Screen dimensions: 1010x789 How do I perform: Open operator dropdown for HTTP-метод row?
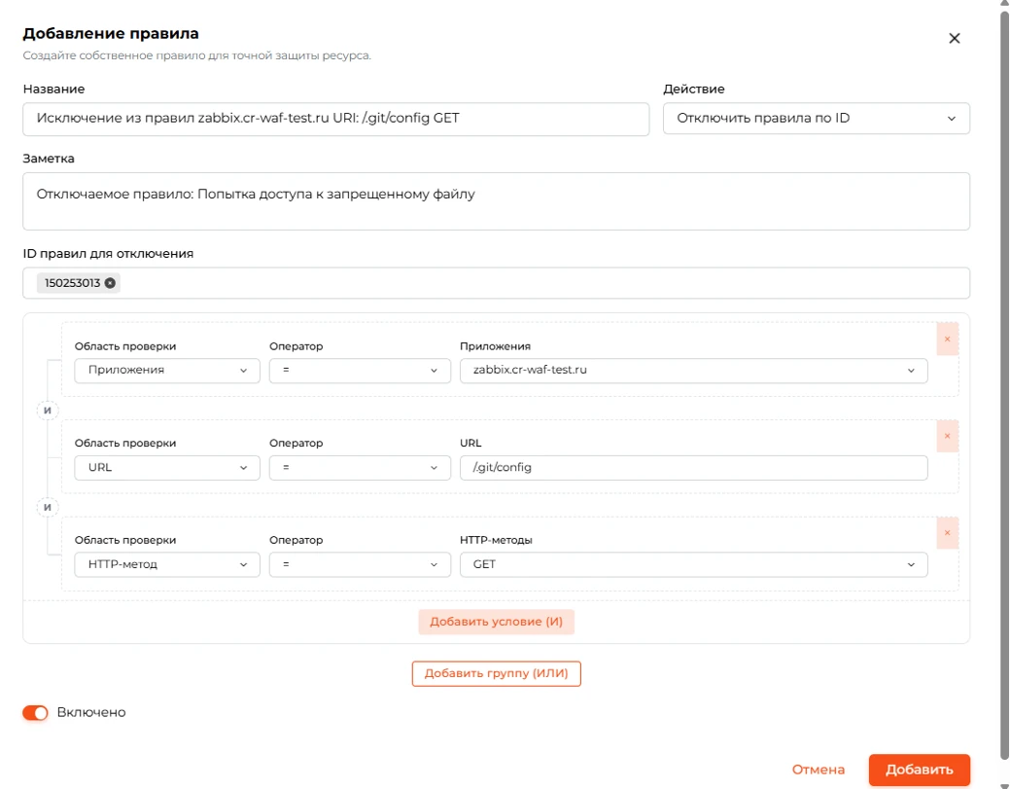point(360,564)
